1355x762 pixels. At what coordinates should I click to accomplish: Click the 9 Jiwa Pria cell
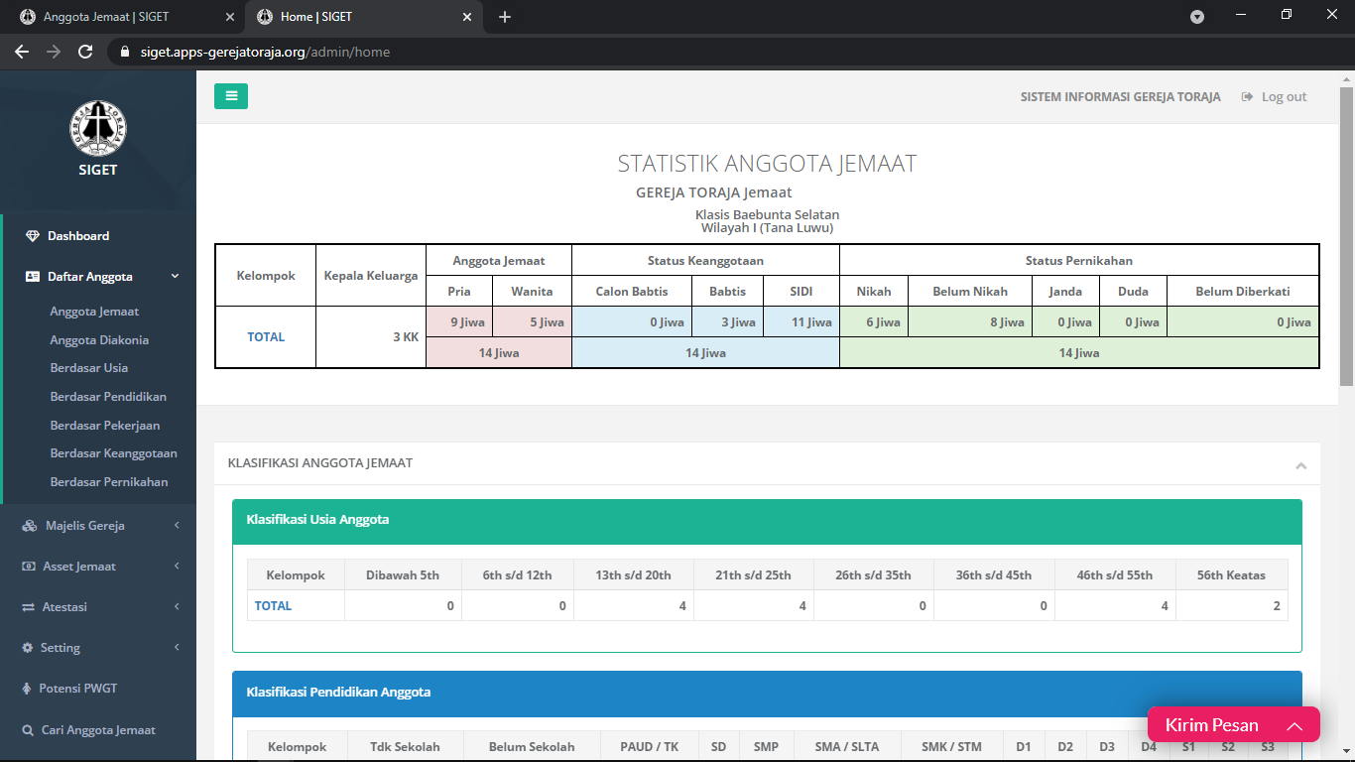point(459,321)
